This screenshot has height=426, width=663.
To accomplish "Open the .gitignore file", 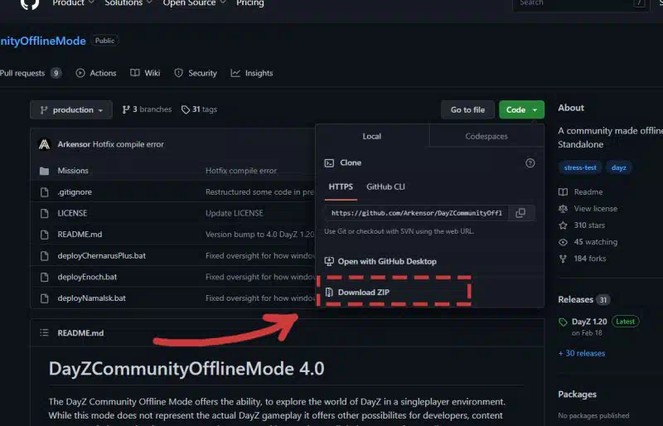I will point(75,191).
